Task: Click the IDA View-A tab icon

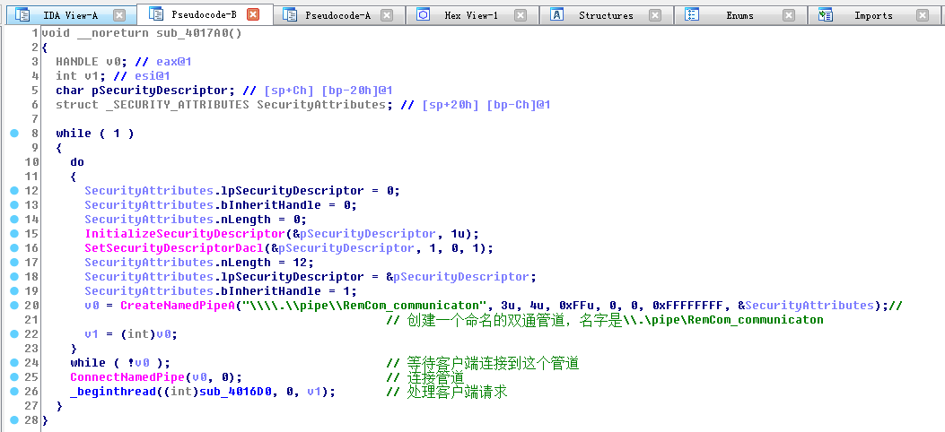Action: click(x=23, y=15)
